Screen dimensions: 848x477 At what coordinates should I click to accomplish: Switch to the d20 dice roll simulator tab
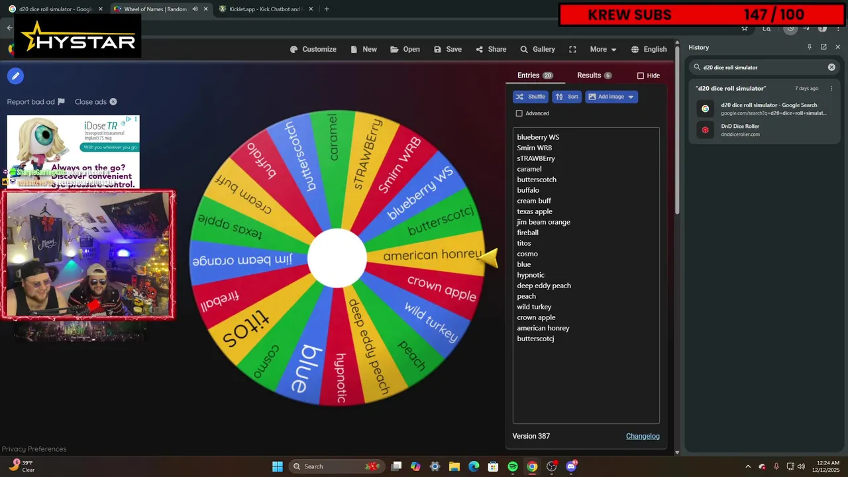[x=56, y=9]
